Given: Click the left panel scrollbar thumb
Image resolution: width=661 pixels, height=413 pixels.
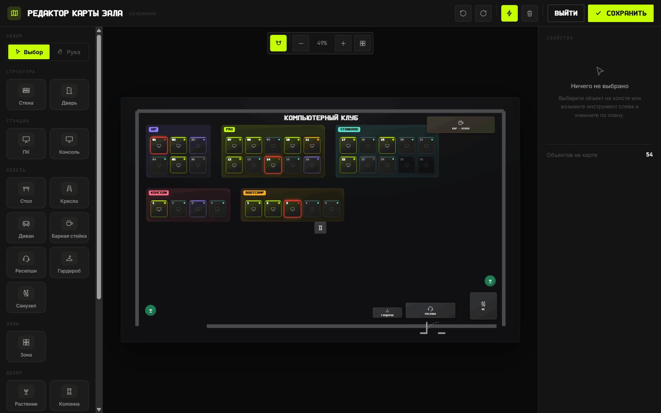Looking at the screenshot, I should 99,167.
